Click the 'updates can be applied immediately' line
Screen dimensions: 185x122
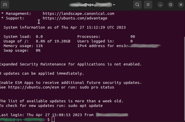42,74
